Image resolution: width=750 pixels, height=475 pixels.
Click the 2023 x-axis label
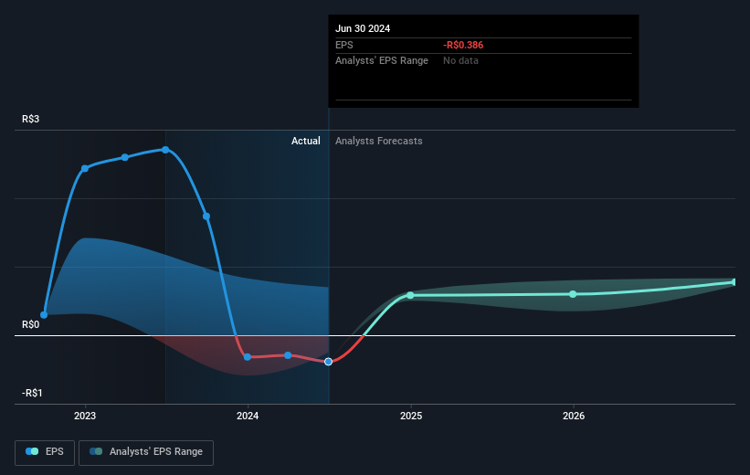click(x=85, y=416)
